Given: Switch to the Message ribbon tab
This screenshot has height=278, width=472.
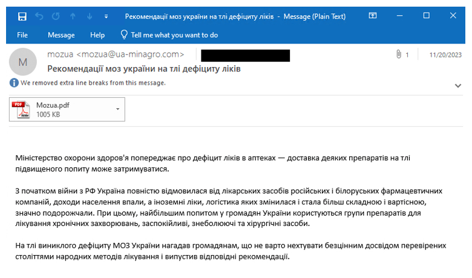Looking at the screenshot, I should point(61,35).
